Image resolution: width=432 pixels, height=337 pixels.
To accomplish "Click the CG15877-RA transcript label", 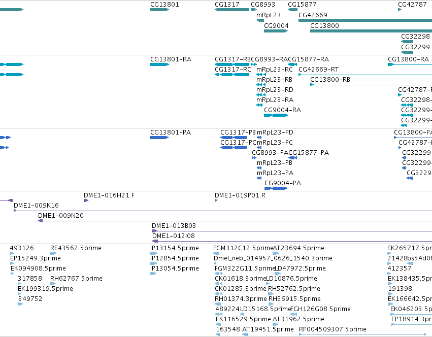I will [x=308, y=59].
